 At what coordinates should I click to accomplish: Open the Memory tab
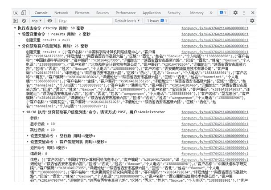point(197,13)
